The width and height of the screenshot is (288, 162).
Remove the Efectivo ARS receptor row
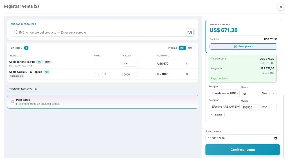point(274,107)
